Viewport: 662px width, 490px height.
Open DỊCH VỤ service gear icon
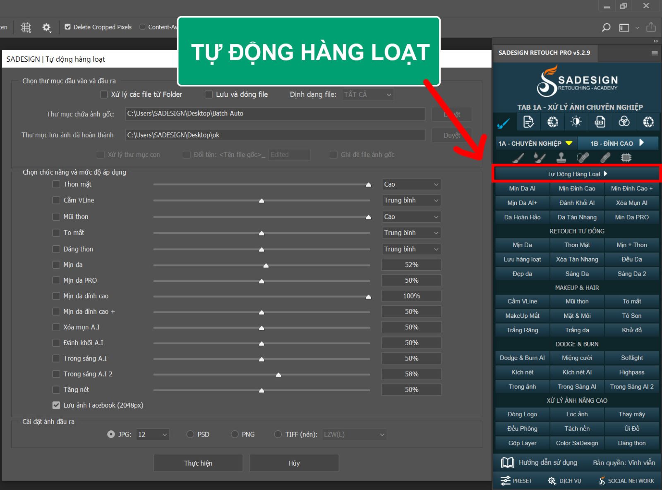(x=552, y=480)
